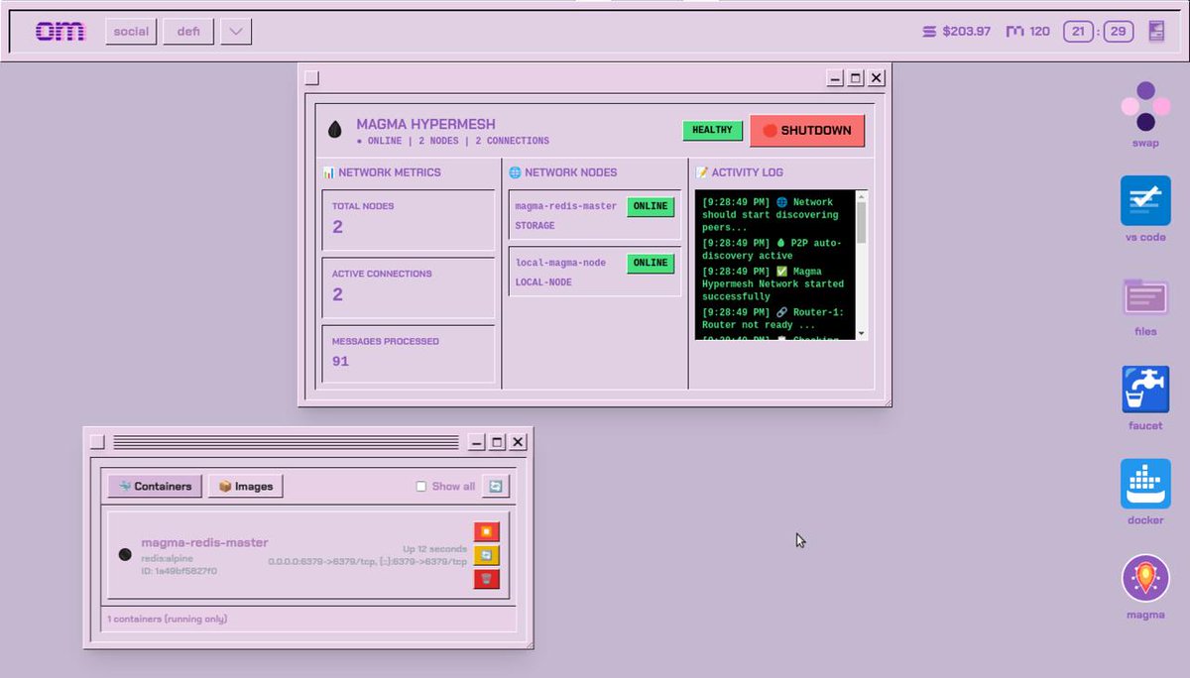Click the hours box showing 21
Viewport: 1190px width, 678px height.
coord(1078,32)
